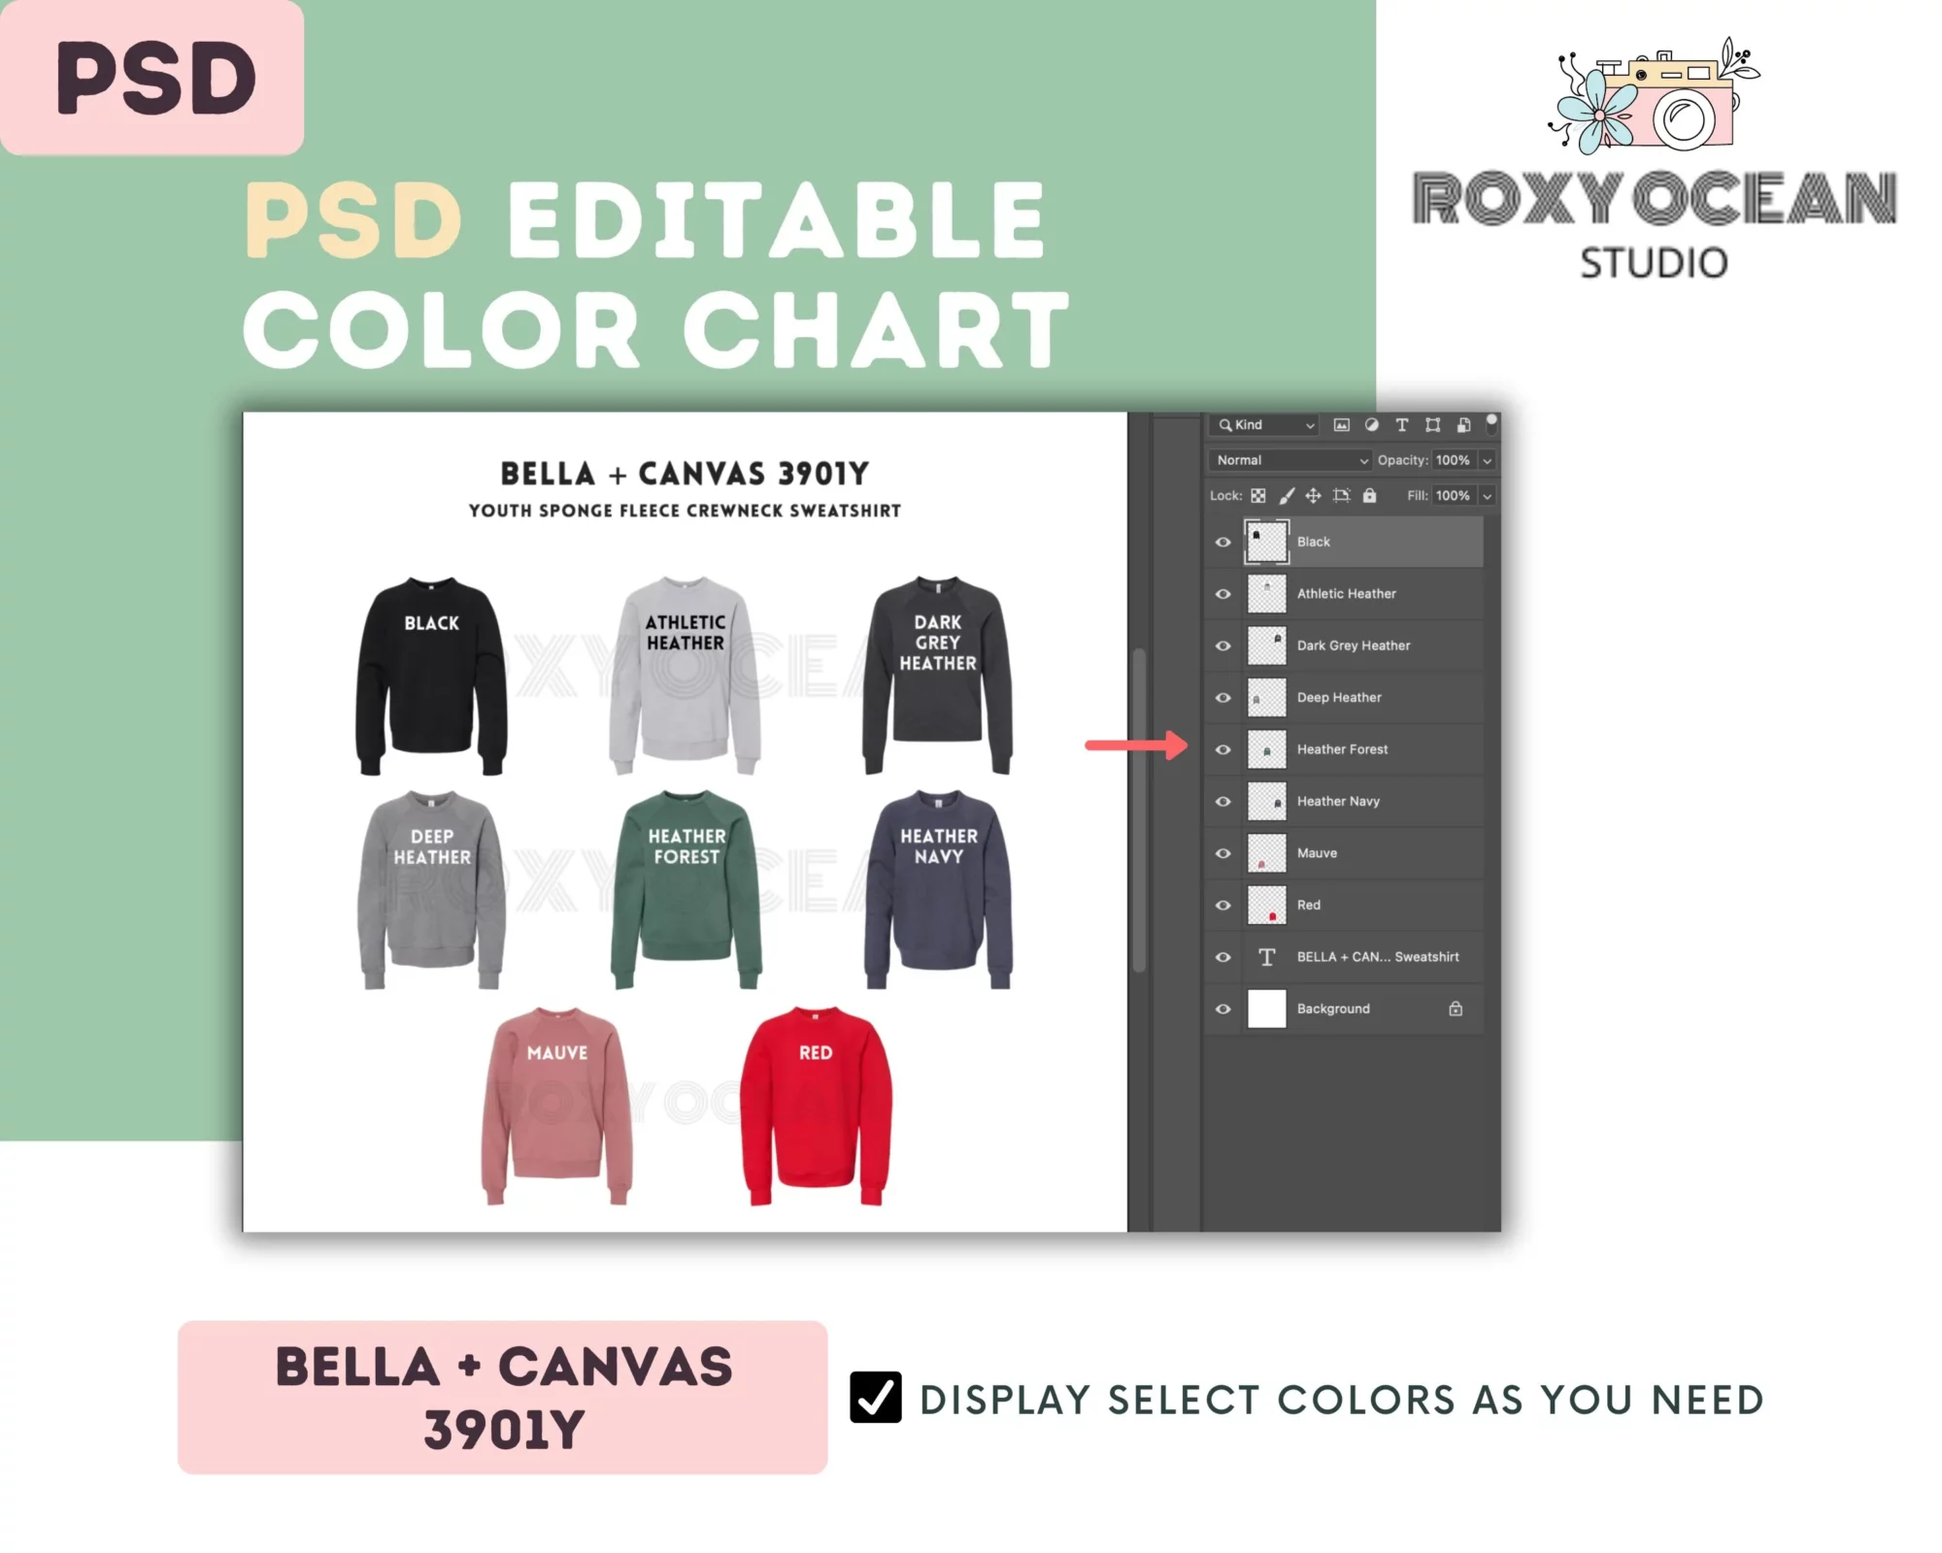Toggle visibility of Black layer

[1221, 541]
